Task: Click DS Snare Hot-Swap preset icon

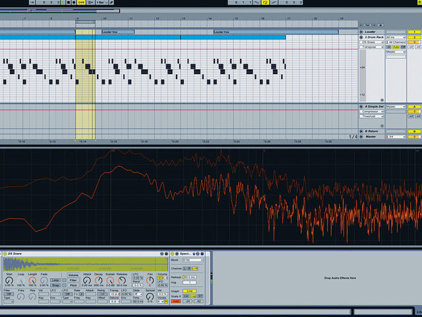Action: [x=162, y=254]
